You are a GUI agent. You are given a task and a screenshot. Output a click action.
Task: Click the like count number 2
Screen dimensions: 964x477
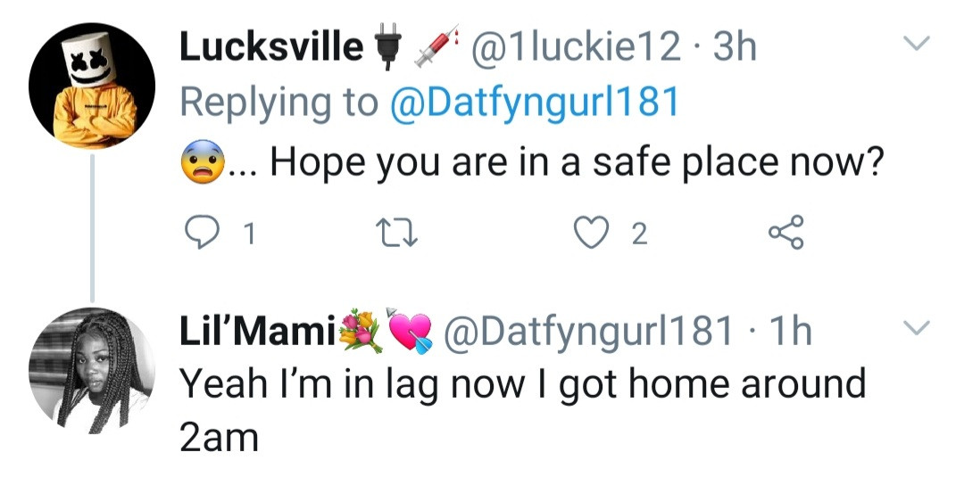click(637, 234)
